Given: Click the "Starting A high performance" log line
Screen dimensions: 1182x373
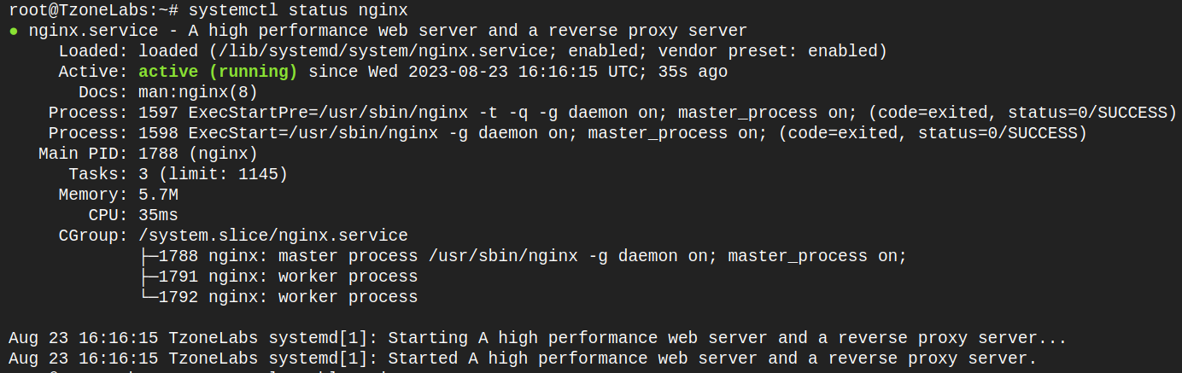Looking at the screenshot, I should (538, 338).
